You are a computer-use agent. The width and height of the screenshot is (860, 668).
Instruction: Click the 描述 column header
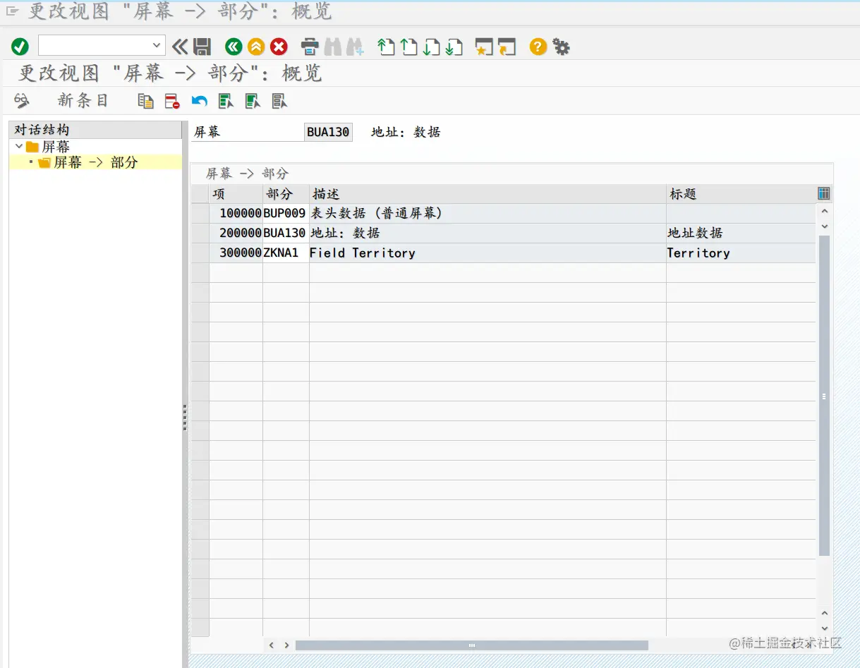[487, 194]
